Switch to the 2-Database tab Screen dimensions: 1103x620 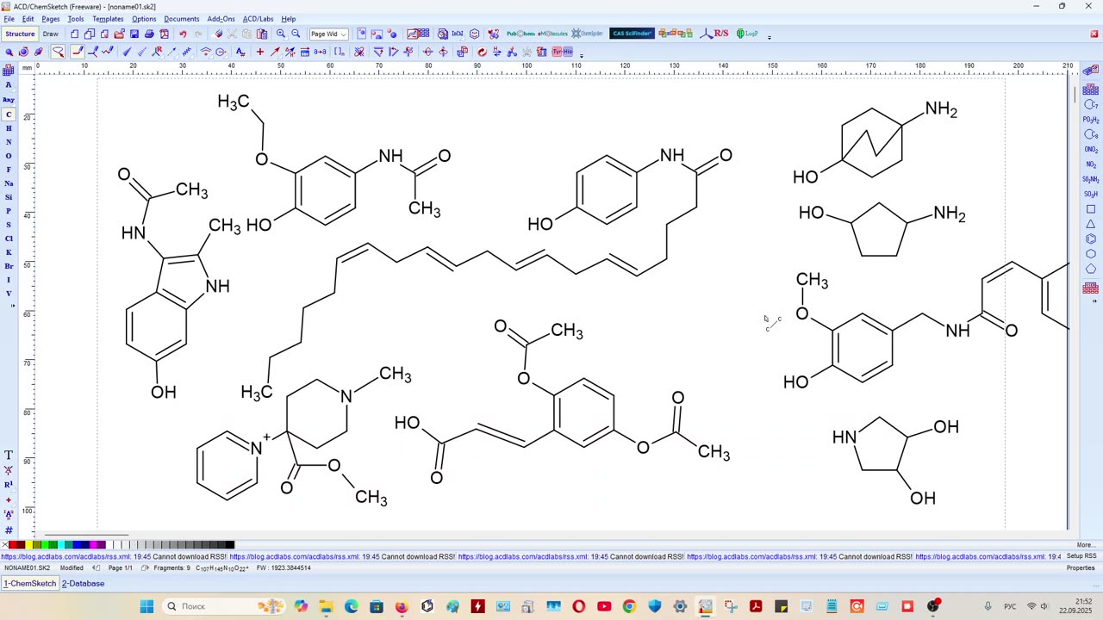point(83,584)
